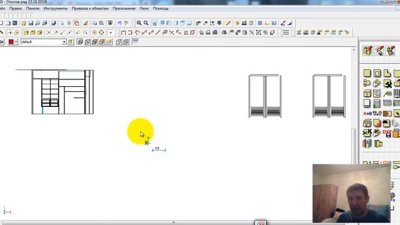Select the left wardrobe drawing in canvas
The image size is (400, 225).
coord(62,92)
